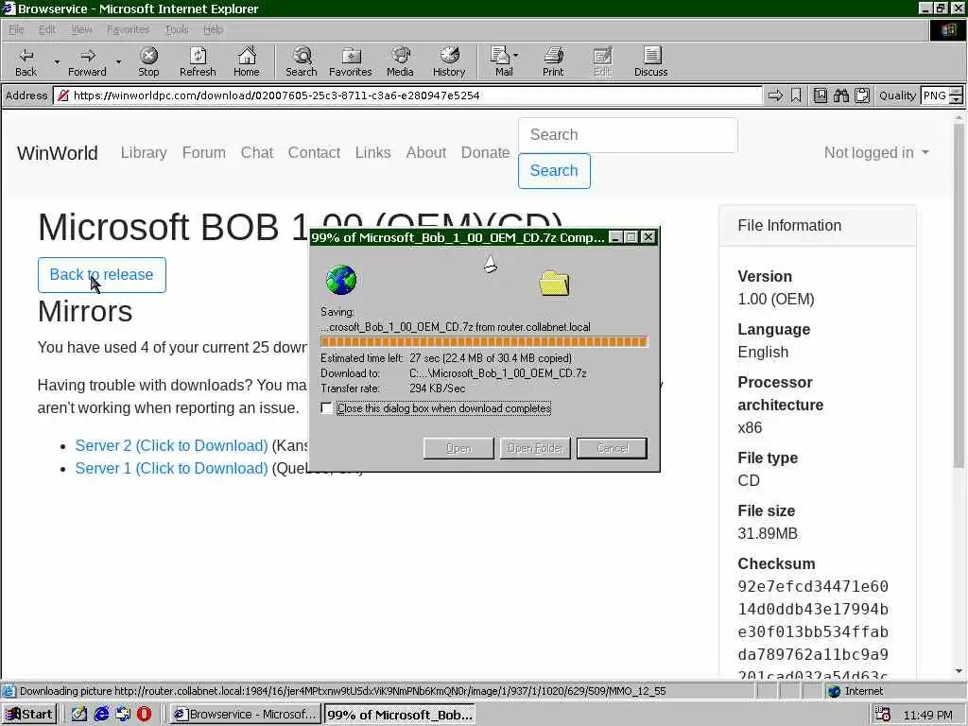Image resolution: width=968 pixels, height=726 pixels.
Task: Switch to Browservice taskbar button
Action: click(x=246, y=715)
